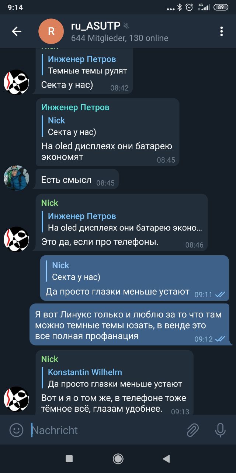Tap the Android recent apps square

pos(69,459)
